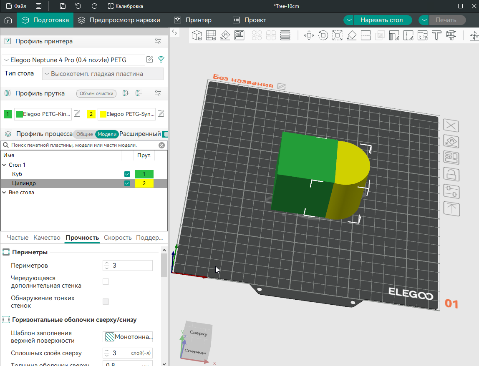
Task: Toggle printable checkbox for Куб
Action: [127, 174]
